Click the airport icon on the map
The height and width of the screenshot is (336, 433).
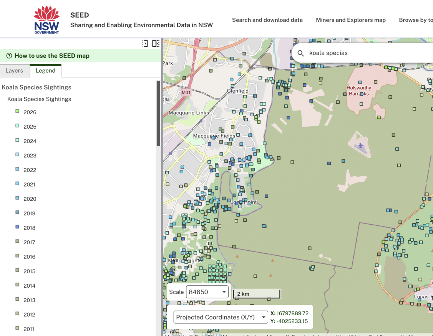coord(360,146)
